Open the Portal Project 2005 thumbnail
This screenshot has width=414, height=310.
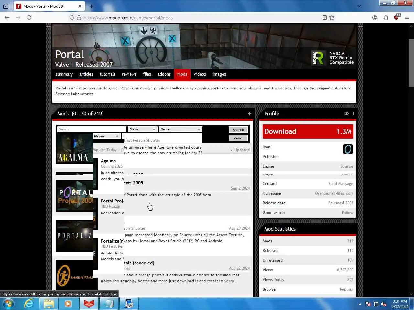[74, 196]
